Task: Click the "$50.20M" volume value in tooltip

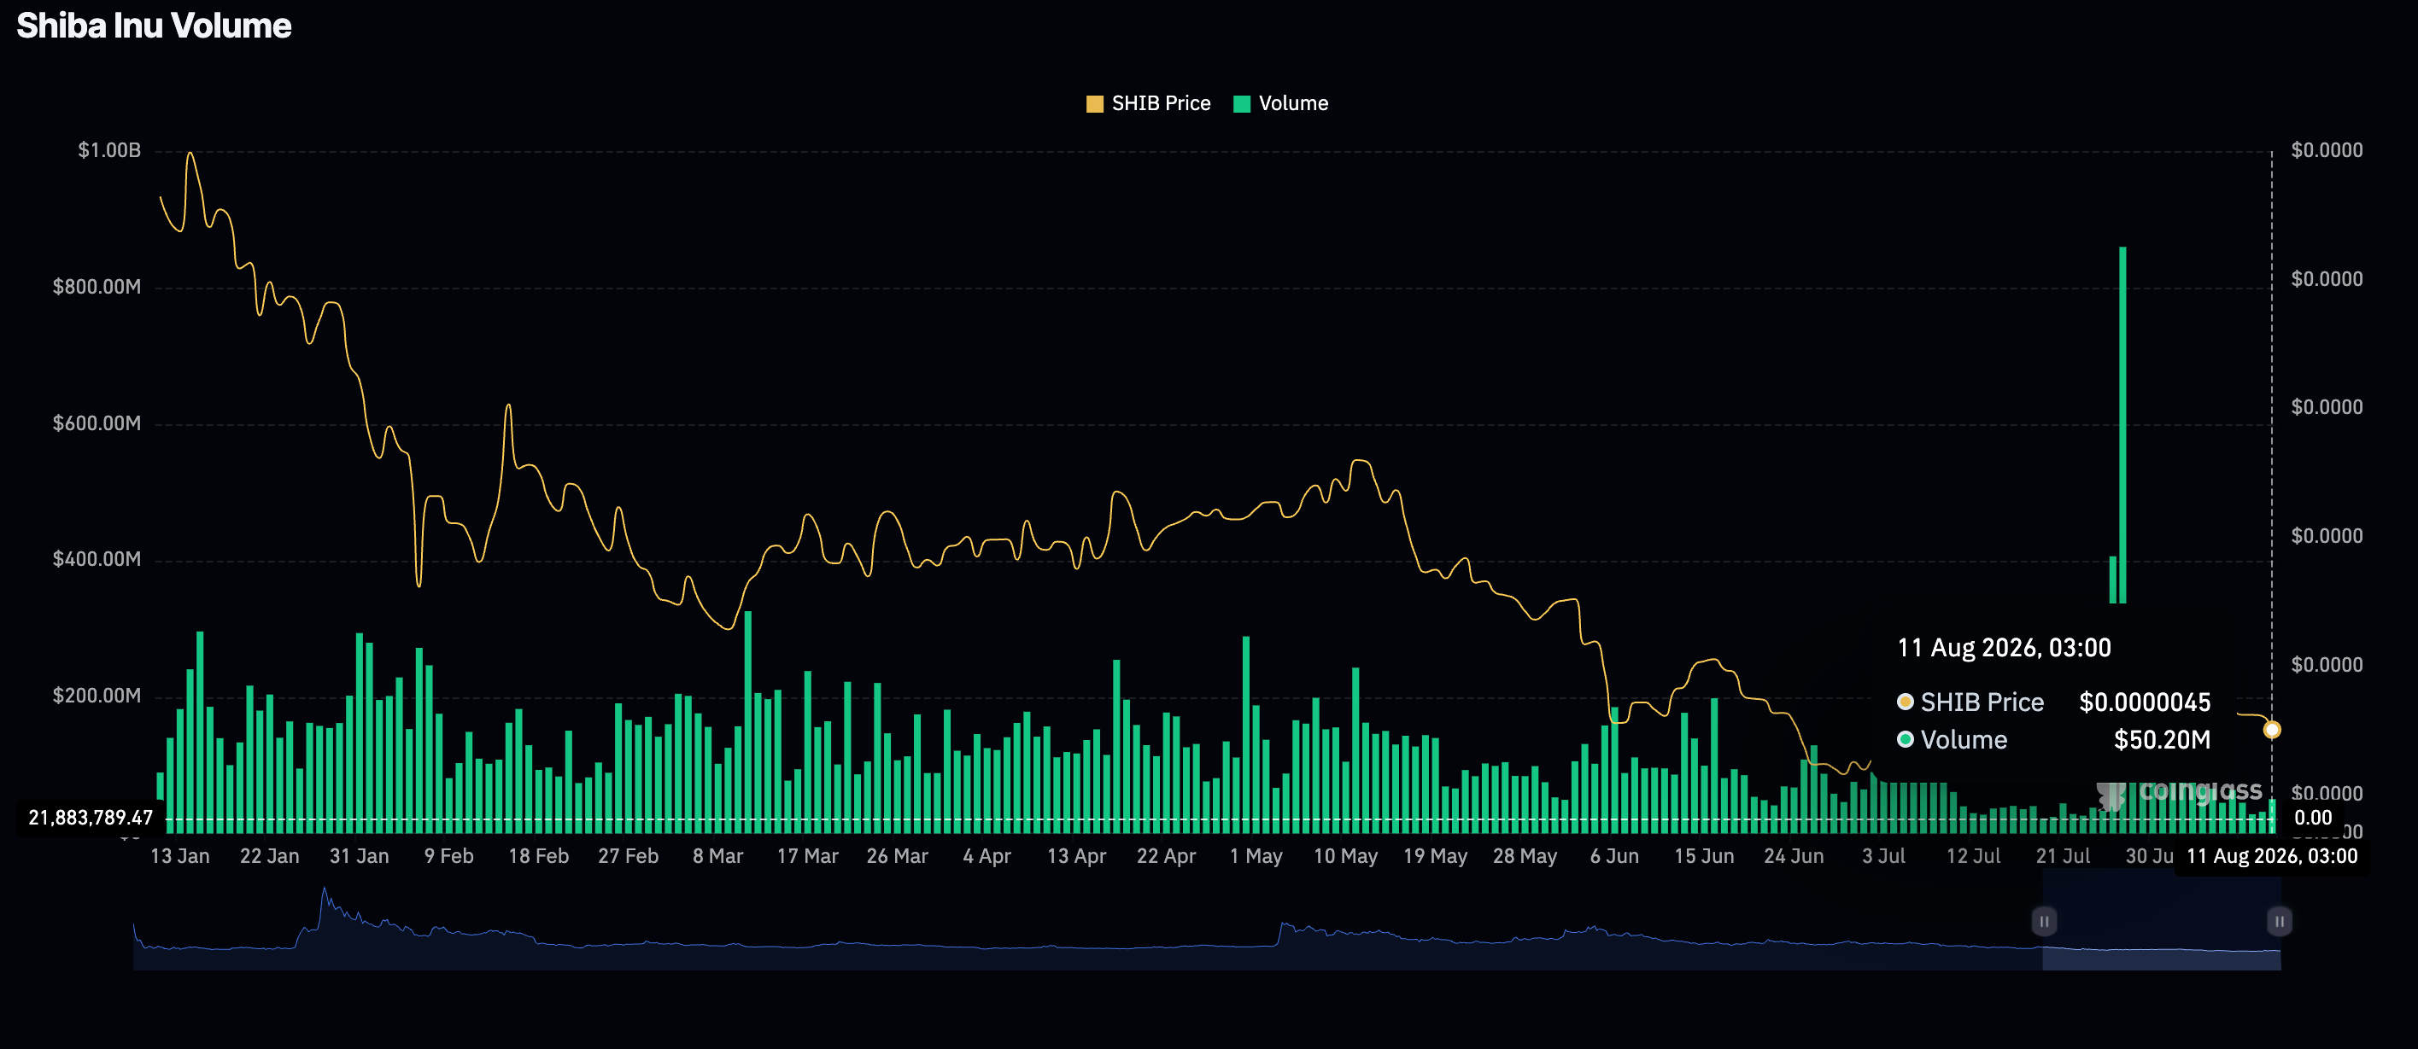Action: click(2162, 739)
